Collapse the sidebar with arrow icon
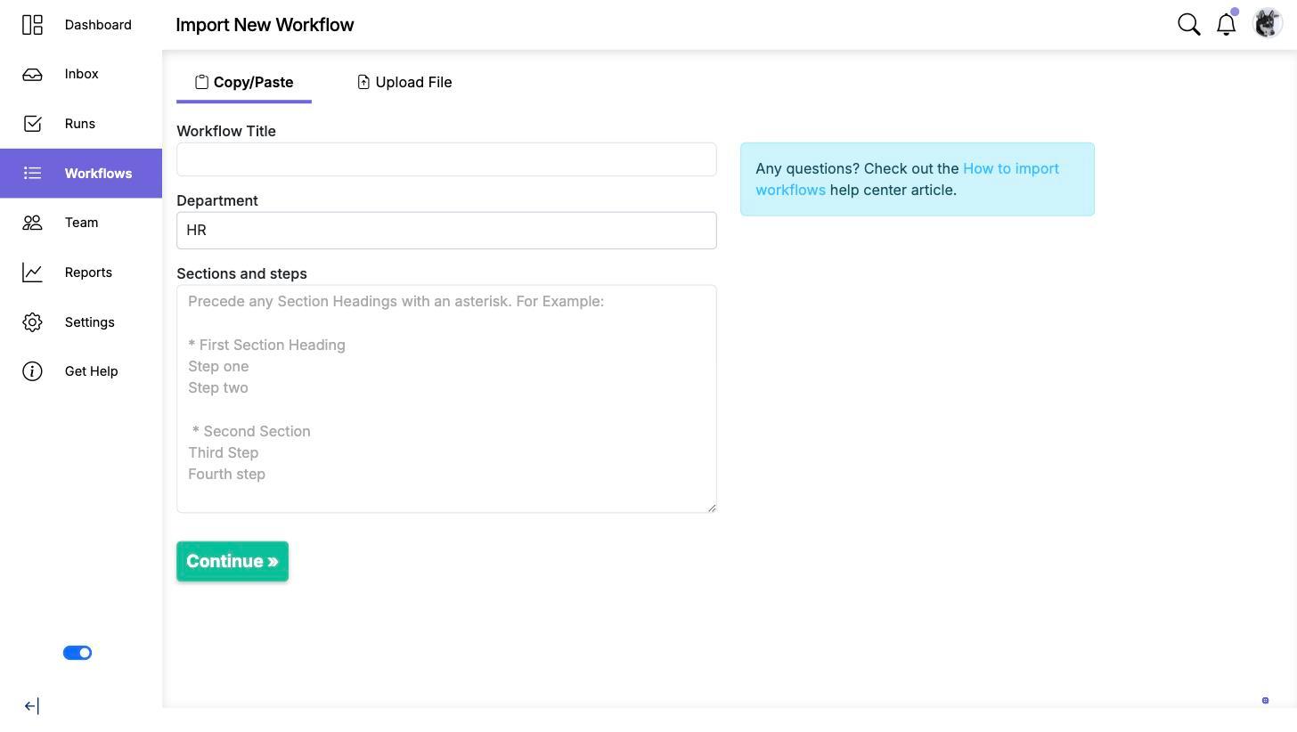 (31, 706)
